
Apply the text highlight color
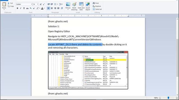coord(37,8)
